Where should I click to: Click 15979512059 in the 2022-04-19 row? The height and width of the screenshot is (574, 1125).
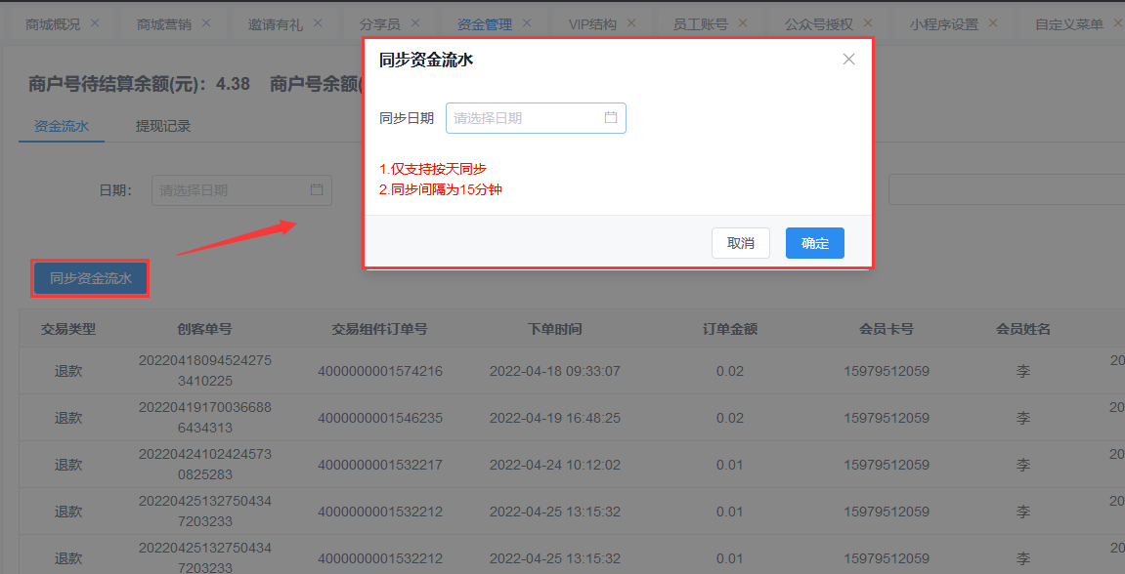[887, 418]
